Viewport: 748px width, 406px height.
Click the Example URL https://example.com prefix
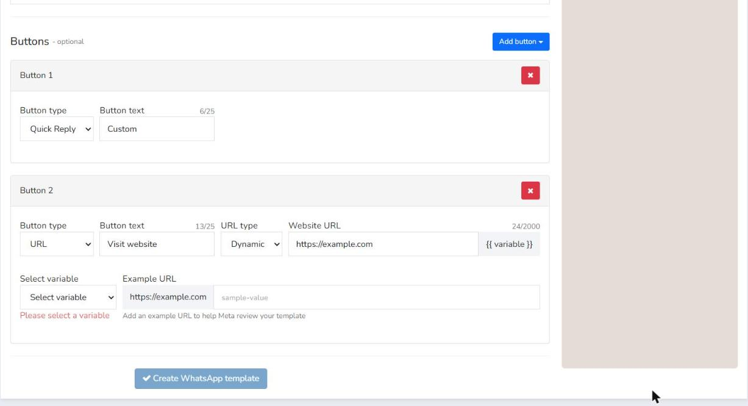pos(168,297)
